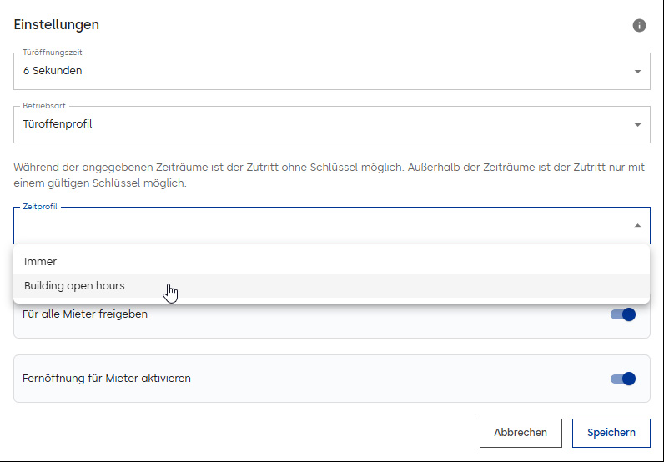This screenshot has width=664, height=462.
Task: Save settings with Speichern
Action: [x=611, y=433]
